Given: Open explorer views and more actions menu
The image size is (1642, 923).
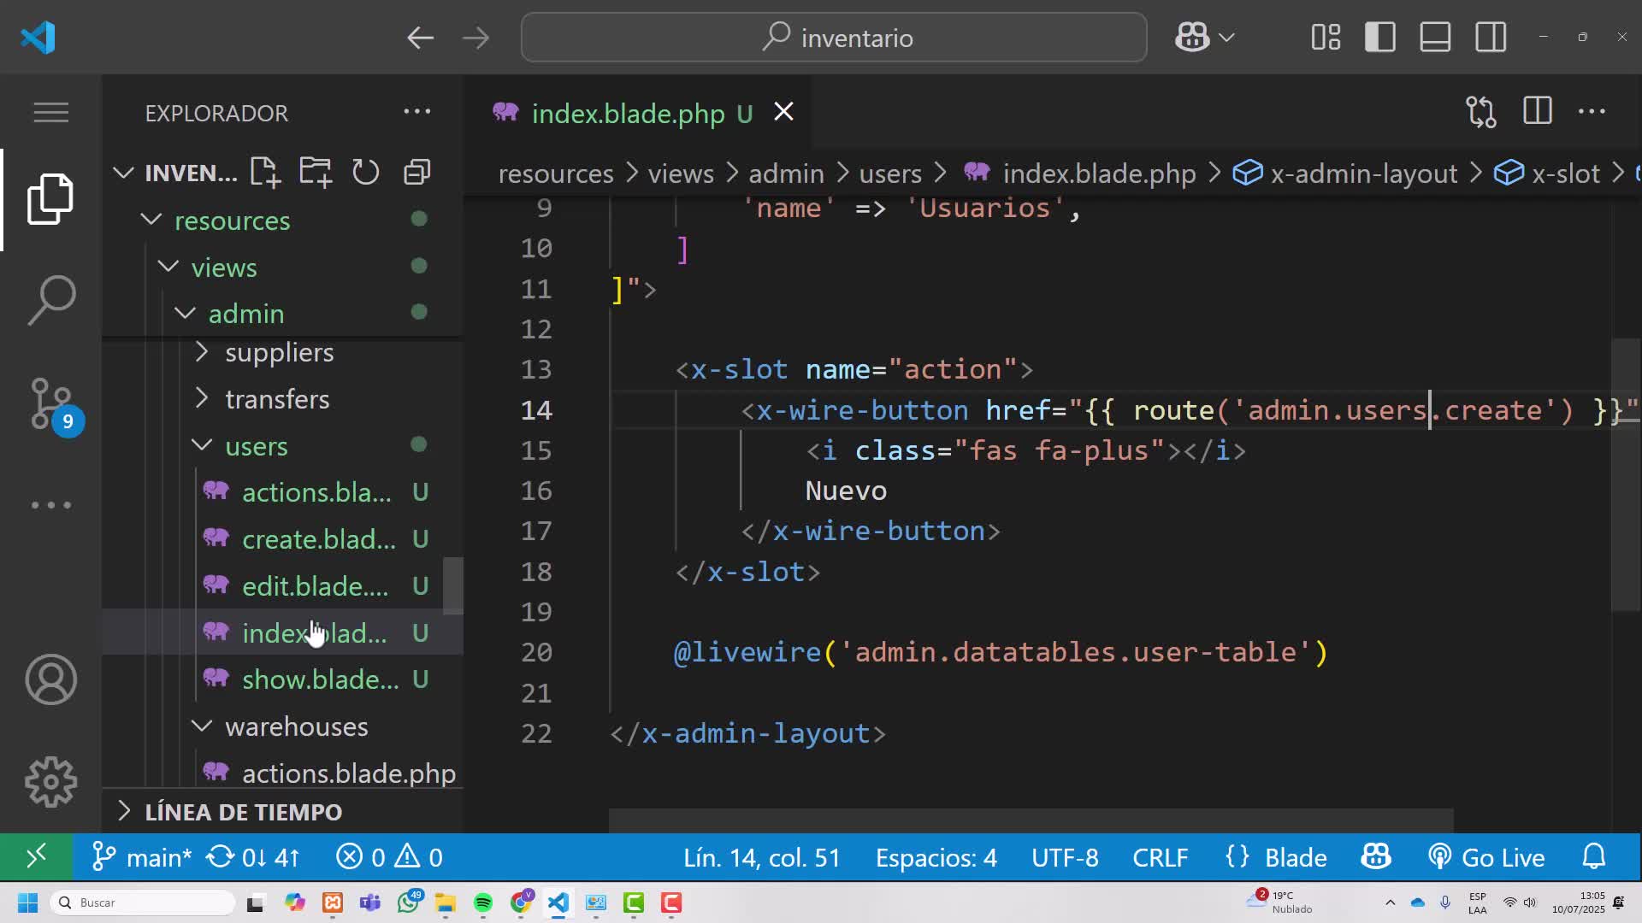Looking at the screenshot, I should (x=416, y=112).
